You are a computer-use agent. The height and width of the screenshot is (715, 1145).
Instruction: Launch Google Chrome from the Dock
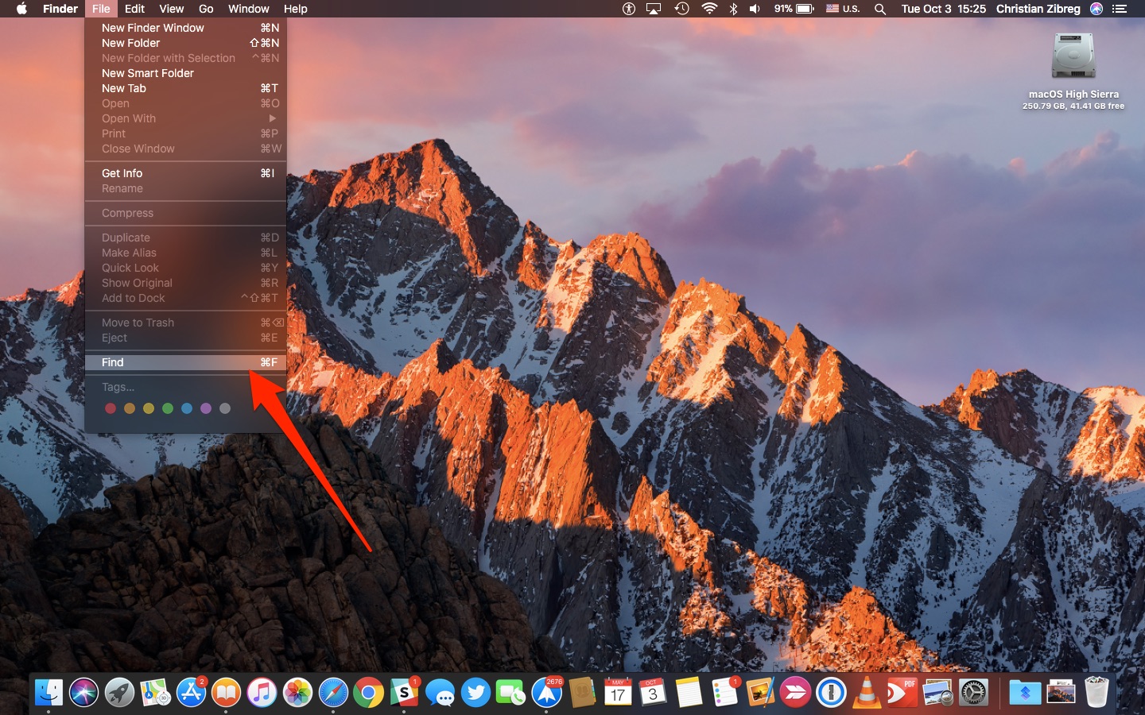368,693
